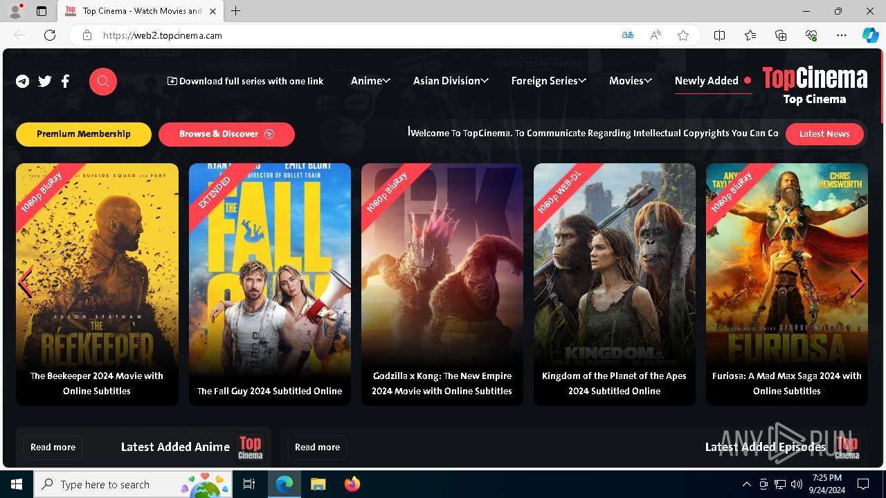Open The Fall Guy 2024 poster

coord(270,284)
